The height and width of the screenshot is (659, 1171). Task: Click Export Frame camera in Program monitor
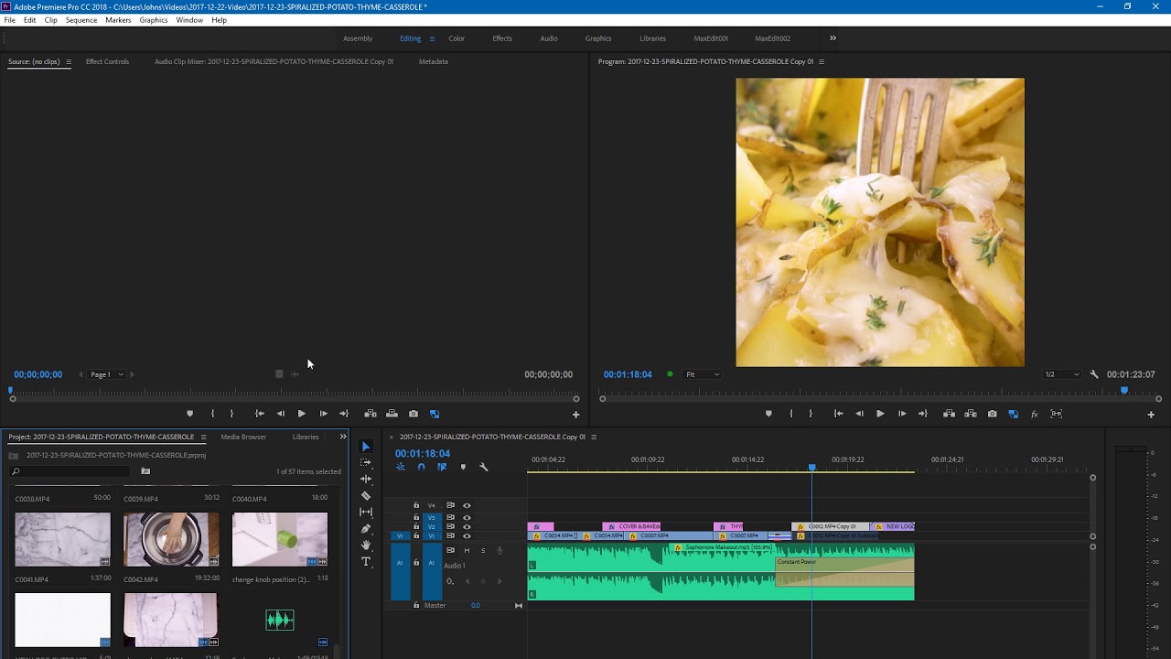(x=992, y=414)
